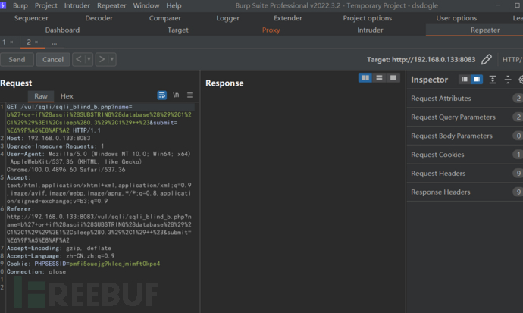The image size is (523, 313).
Task: Go forward to next request arrow
Action: coord(102,59)
